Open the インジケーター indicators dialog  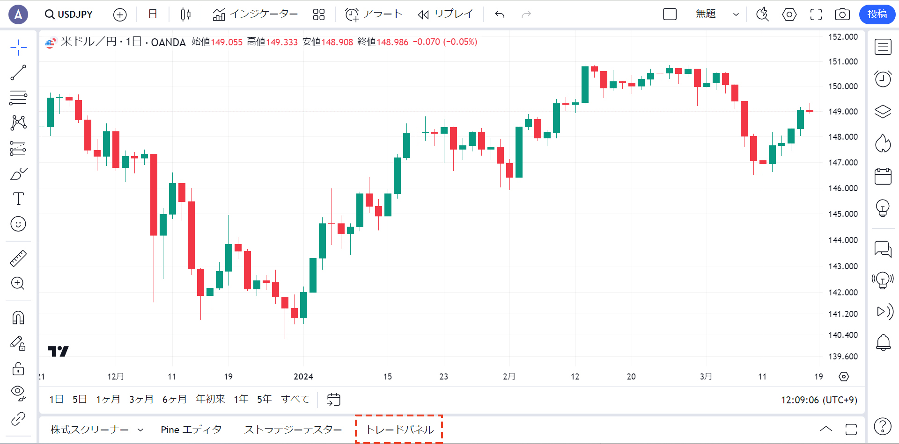(x=255, y=14)
